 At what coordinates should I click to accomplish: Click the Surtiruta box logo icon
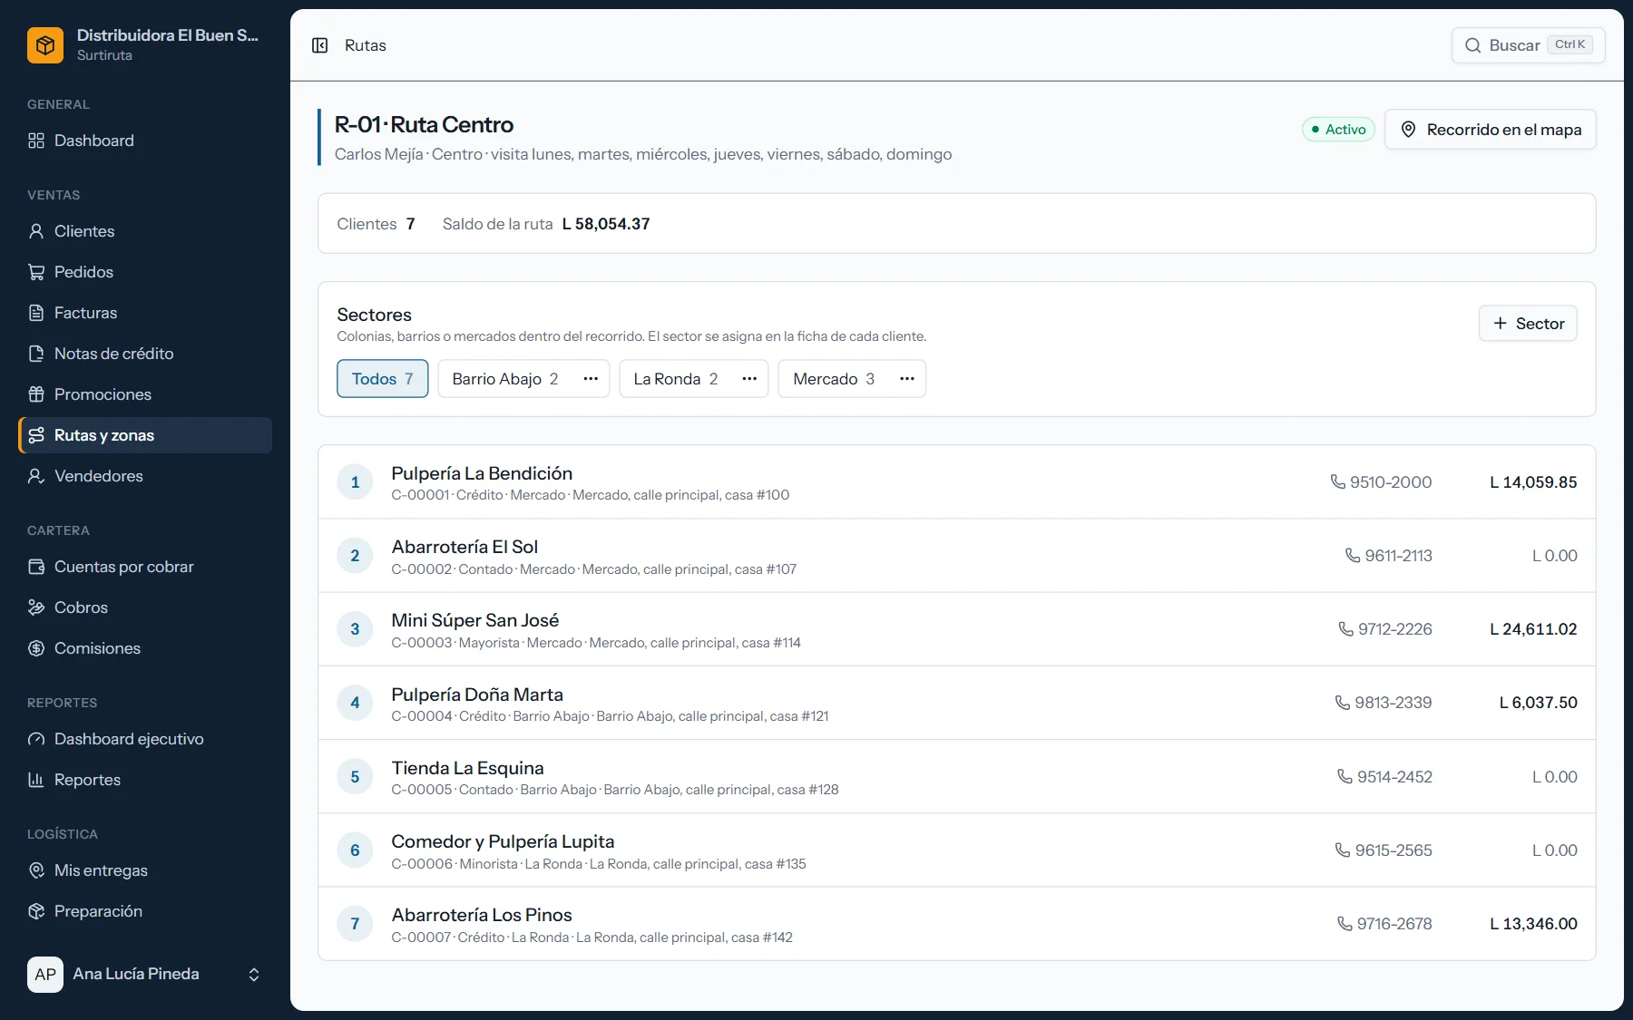tap(45, 45)
